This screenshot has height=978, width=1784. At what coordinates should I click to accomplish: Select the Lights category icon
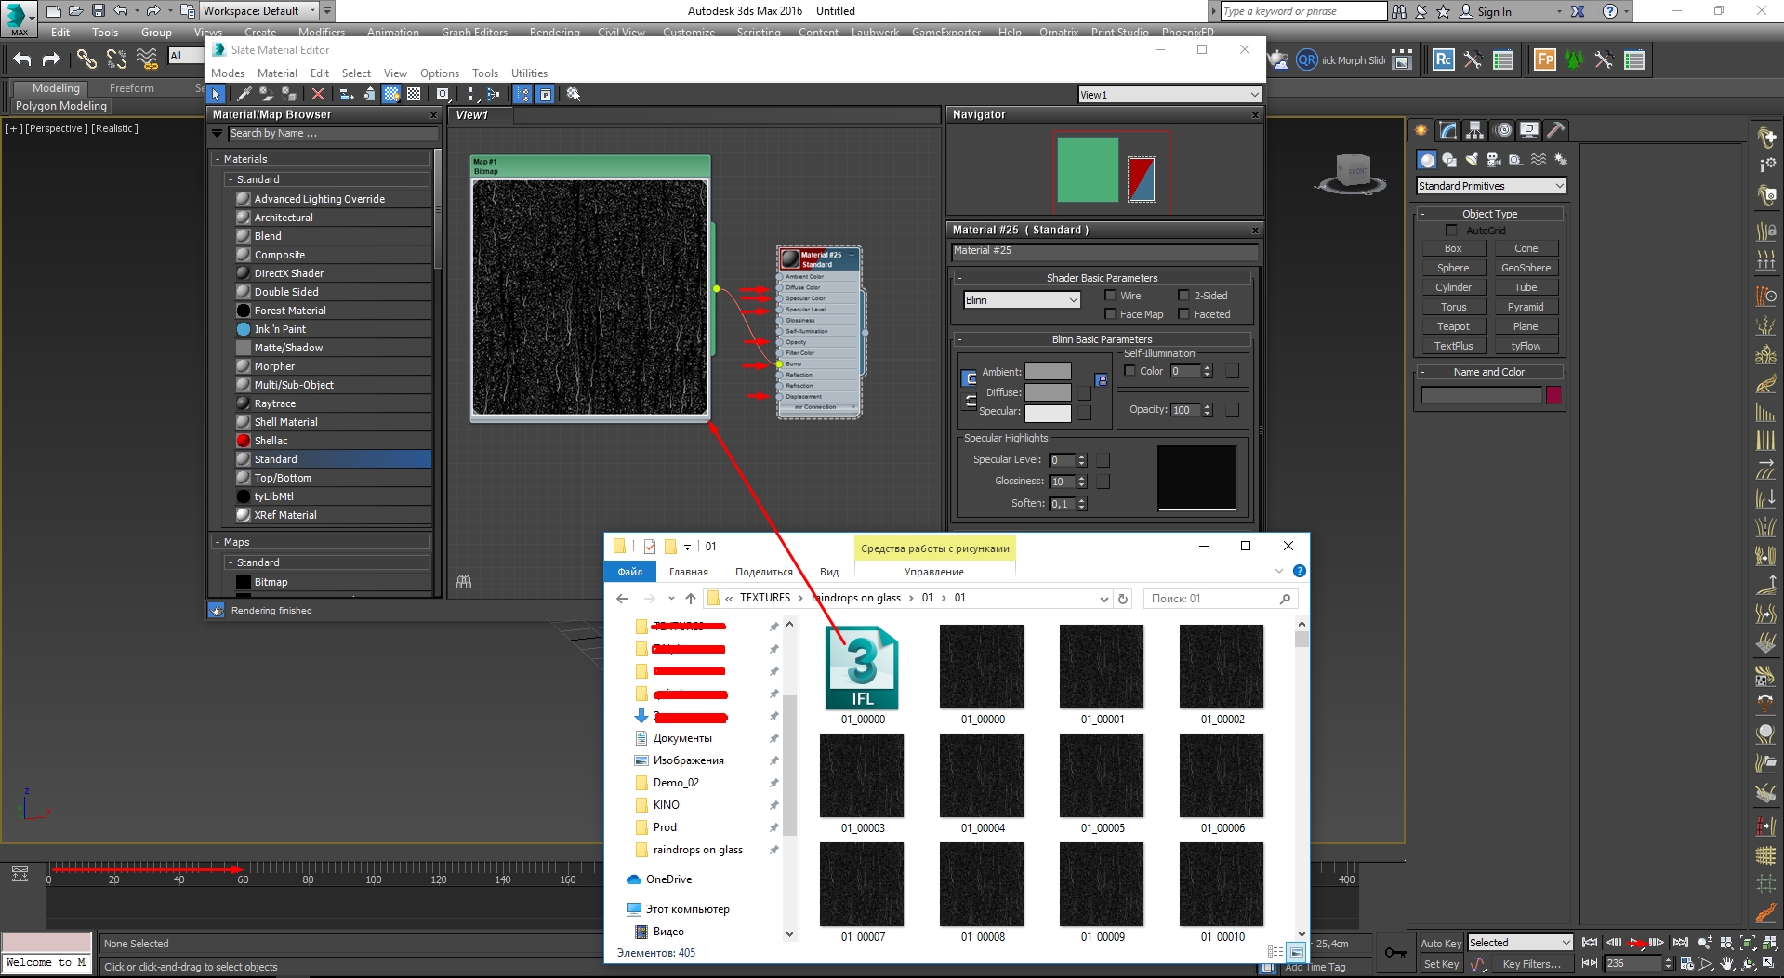click(1471, 160)
